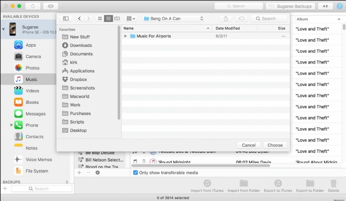346x201 pixels.
Task: Uncheck Only show transferable media
Action: coord(135,173)
